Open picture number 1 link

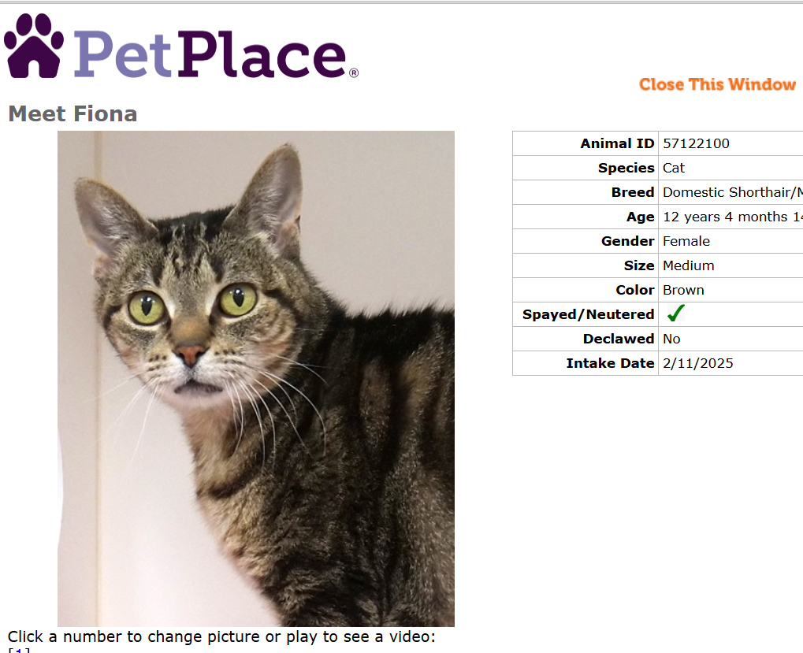(19, 651)
